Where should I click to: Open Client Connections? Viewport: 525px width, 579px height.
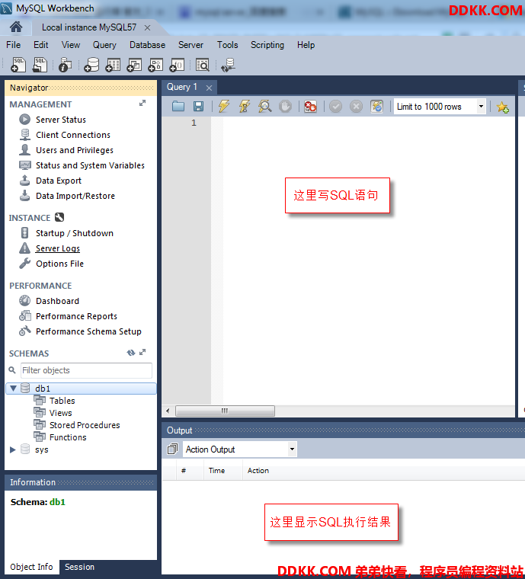[73, 135]
